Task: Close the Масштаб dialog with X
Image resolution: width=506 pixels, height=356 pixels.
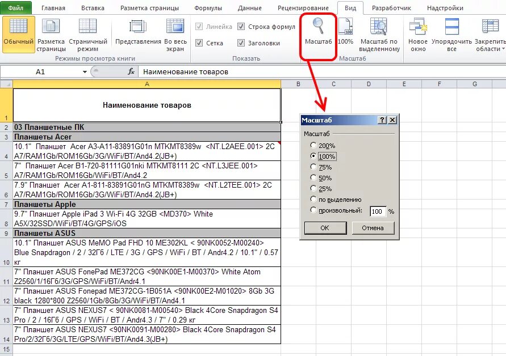Action: coord(392,120)
